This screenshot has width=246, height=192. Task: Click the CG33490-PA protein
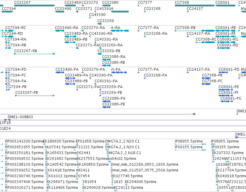(60, 72)
